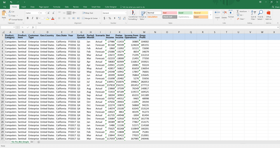Apply the Good cell style swatch
The image size is (280, 148).
(x=185, y=13)
